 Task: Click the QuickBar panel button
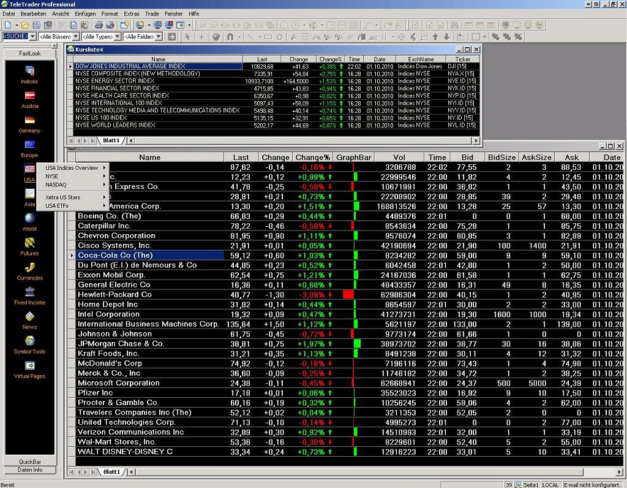30,462
